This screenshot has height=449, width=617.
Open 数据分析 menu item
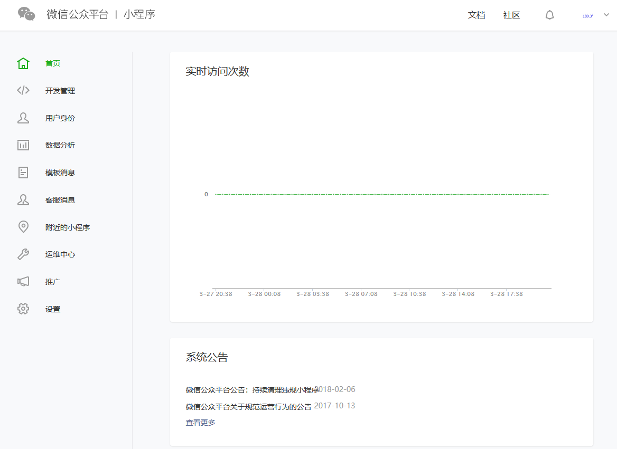[x=60, y=145]
